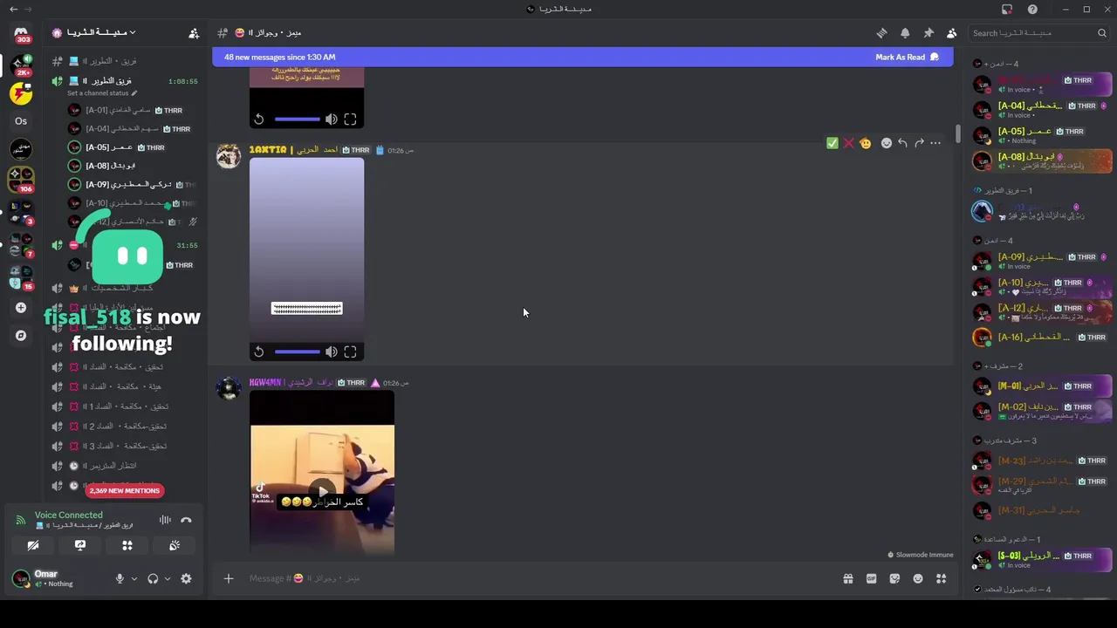
Task: Adjust first video volume slider
Action: tap(297, 119)
